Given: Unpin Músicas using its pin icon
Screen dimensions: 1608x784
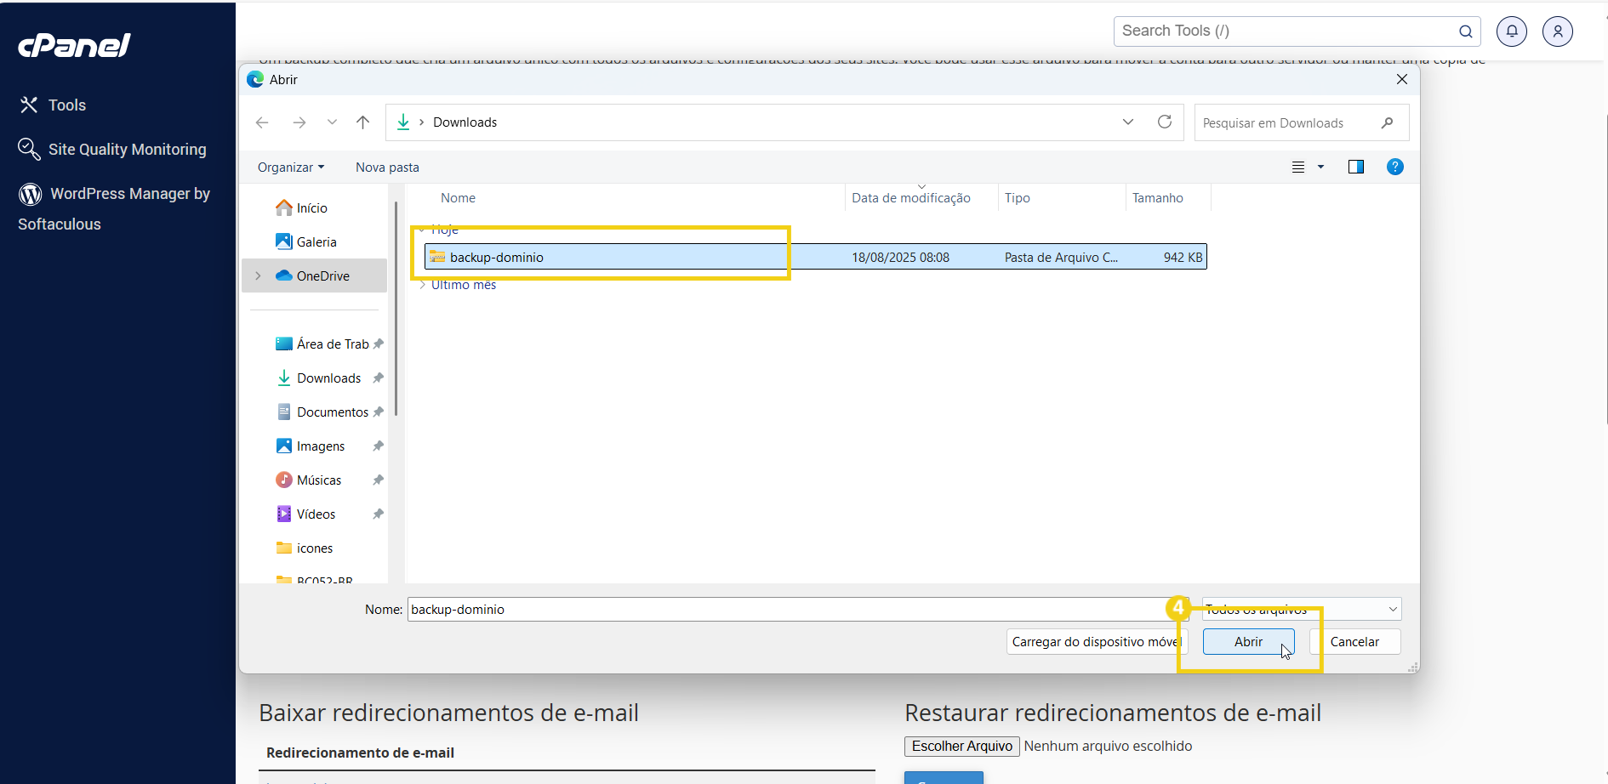Looking at the screenshot, I should tap(379, 480).
